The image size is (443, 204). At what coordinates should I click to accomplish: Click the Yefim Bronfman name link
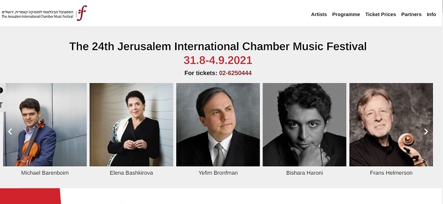[x=218, y=173]
